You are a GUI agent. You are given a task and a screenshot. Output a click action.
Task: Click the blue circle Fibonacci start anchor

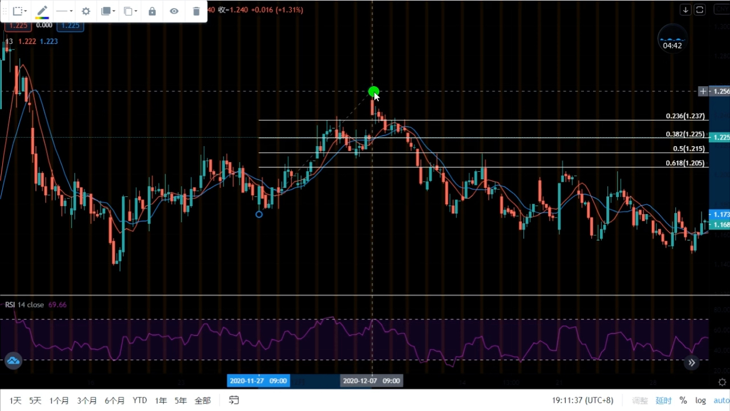point(259,214)
